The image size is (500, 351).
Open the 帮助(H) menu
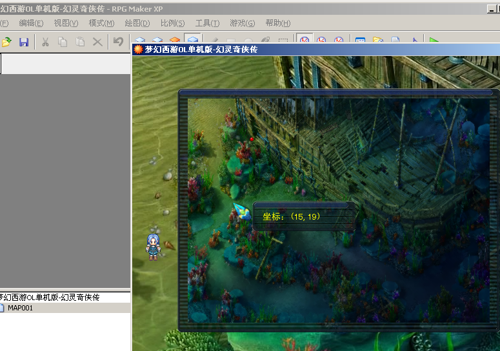point(278,23)
